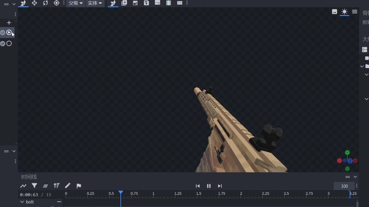369x207 pixels.
Task: Select the second animation's circle button
Action: tap(9, 43)
